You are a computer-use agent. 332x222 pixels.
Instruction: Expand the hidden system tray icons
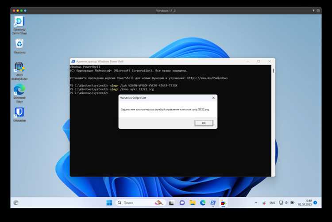[256, 203]
